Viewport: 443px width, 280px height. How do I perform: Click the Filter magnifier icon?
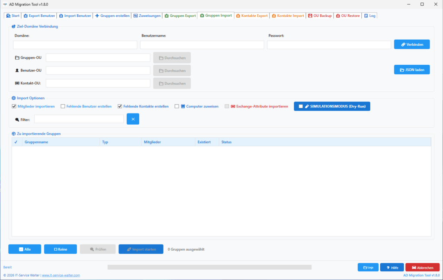tap(17, 120)
